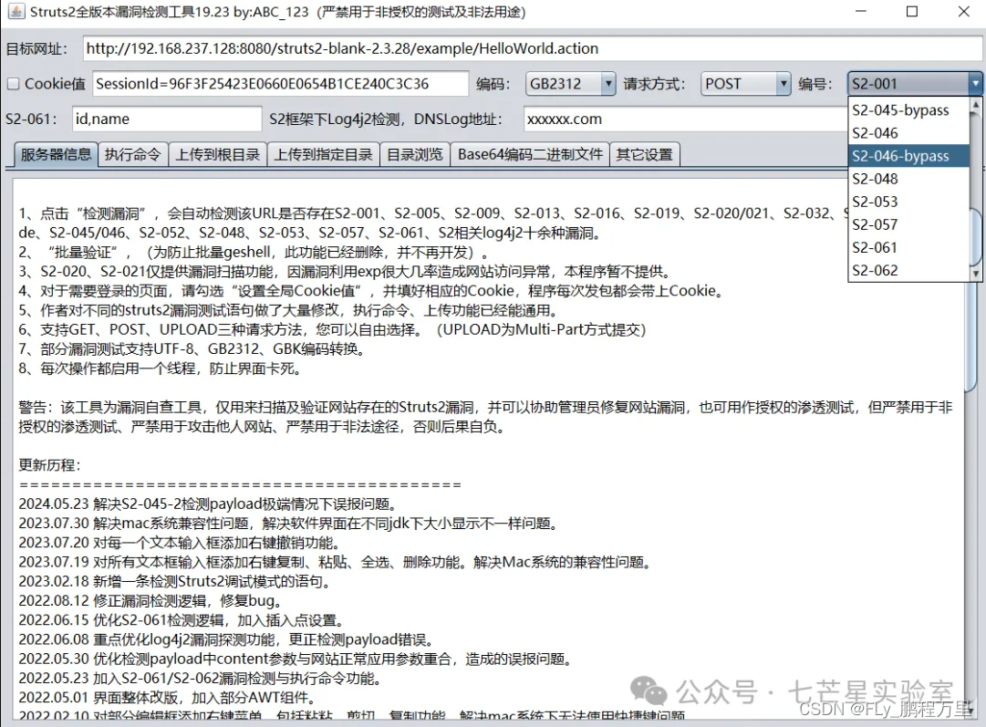Select S2-045-bypass from the list
986x727 pixels.
(908, 110)
